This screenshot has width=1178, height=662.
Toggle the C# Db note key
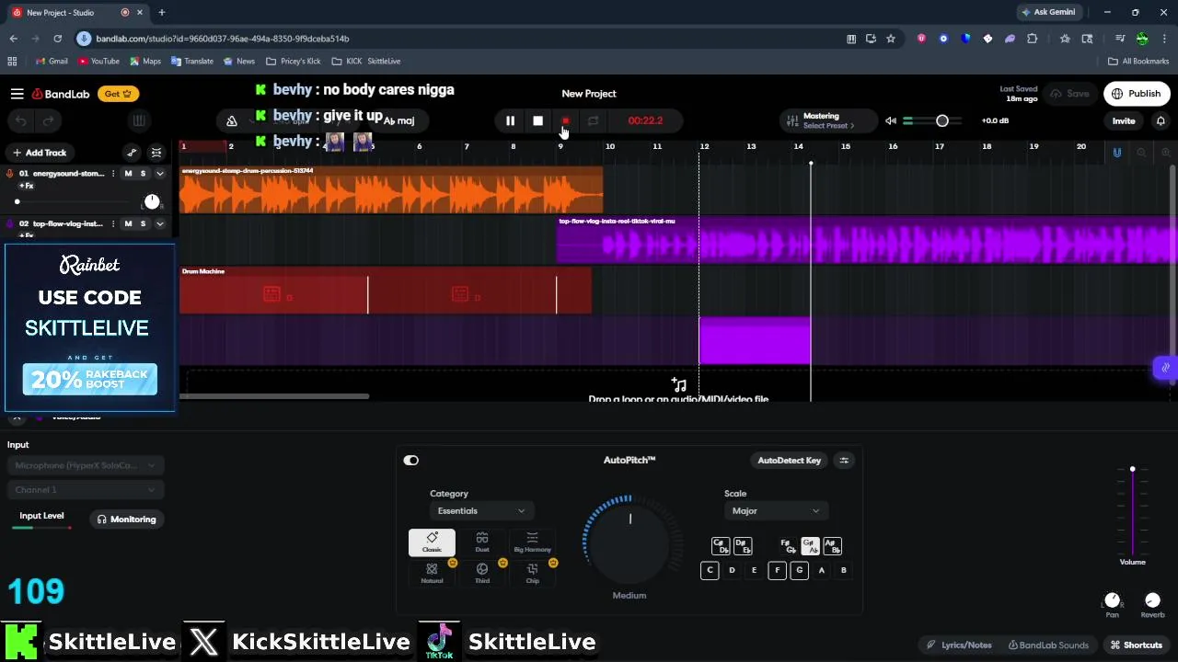coord(721,546)
